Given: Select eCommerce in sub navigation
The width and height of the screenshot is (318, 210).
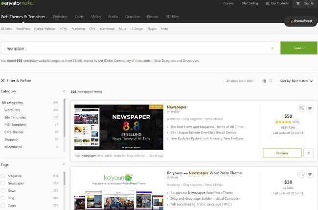Looking at the screenshot, I should click(107, 28).
